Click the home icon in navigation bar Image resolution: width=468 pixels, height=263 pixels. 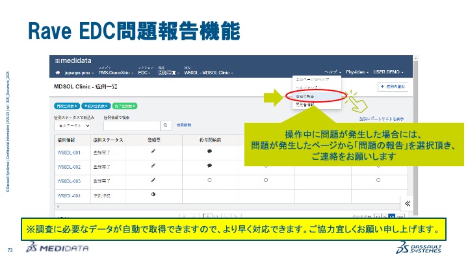[x=58, y=72]
